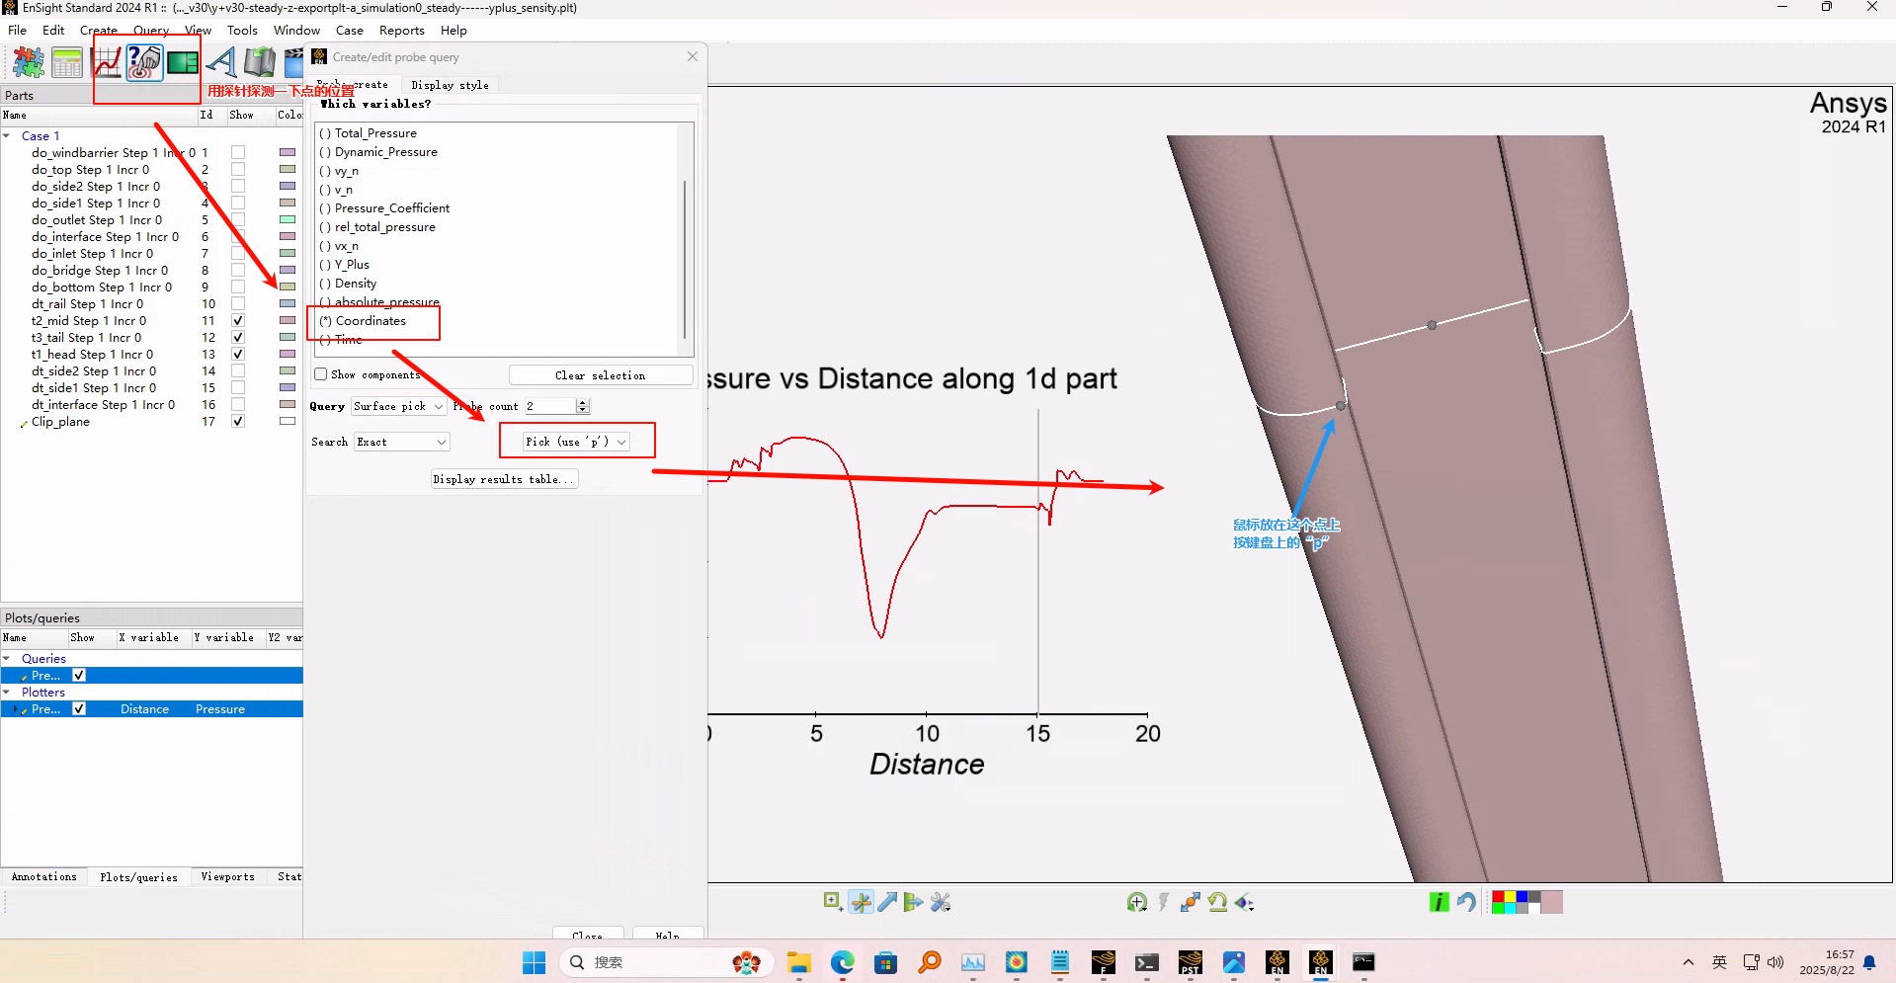Image resolution: width=1896 pixels, height=983 pixels.
Task: Open the Pick (use 'p') dropdown
Action: pyautogui.click(x=576, y=442)
